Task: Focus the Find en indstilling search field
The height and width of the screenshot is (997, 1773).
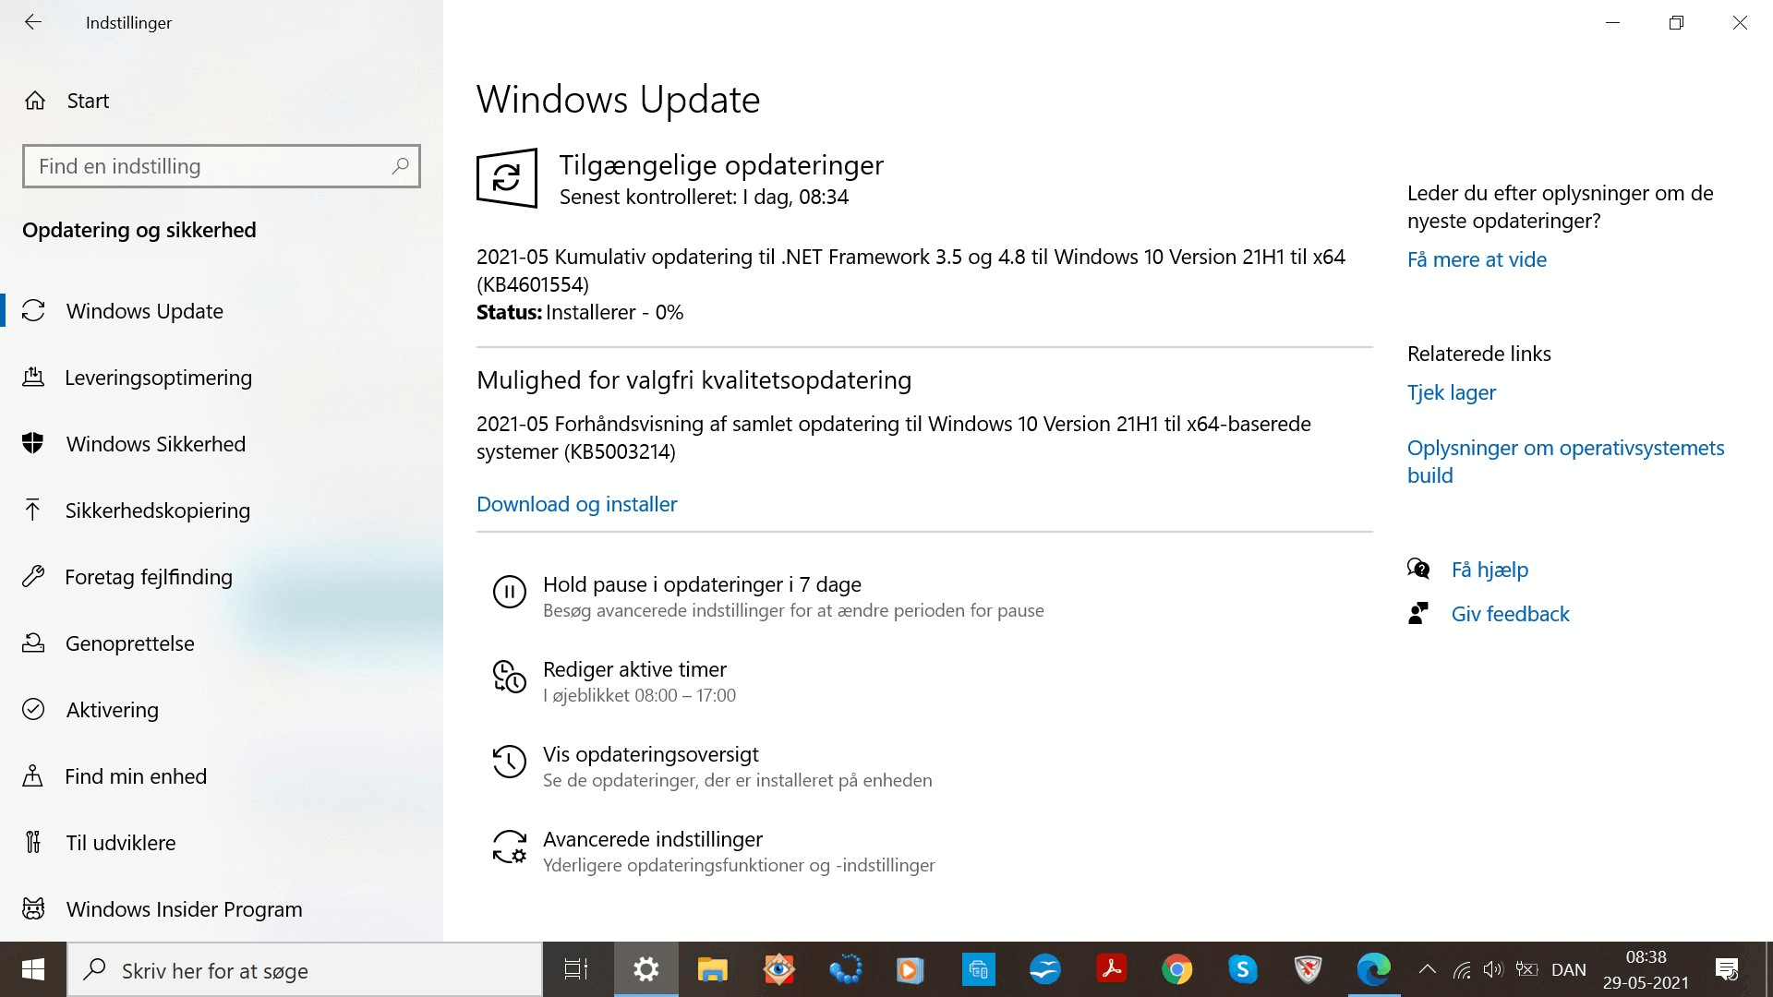Action: [x=208, y=166]
